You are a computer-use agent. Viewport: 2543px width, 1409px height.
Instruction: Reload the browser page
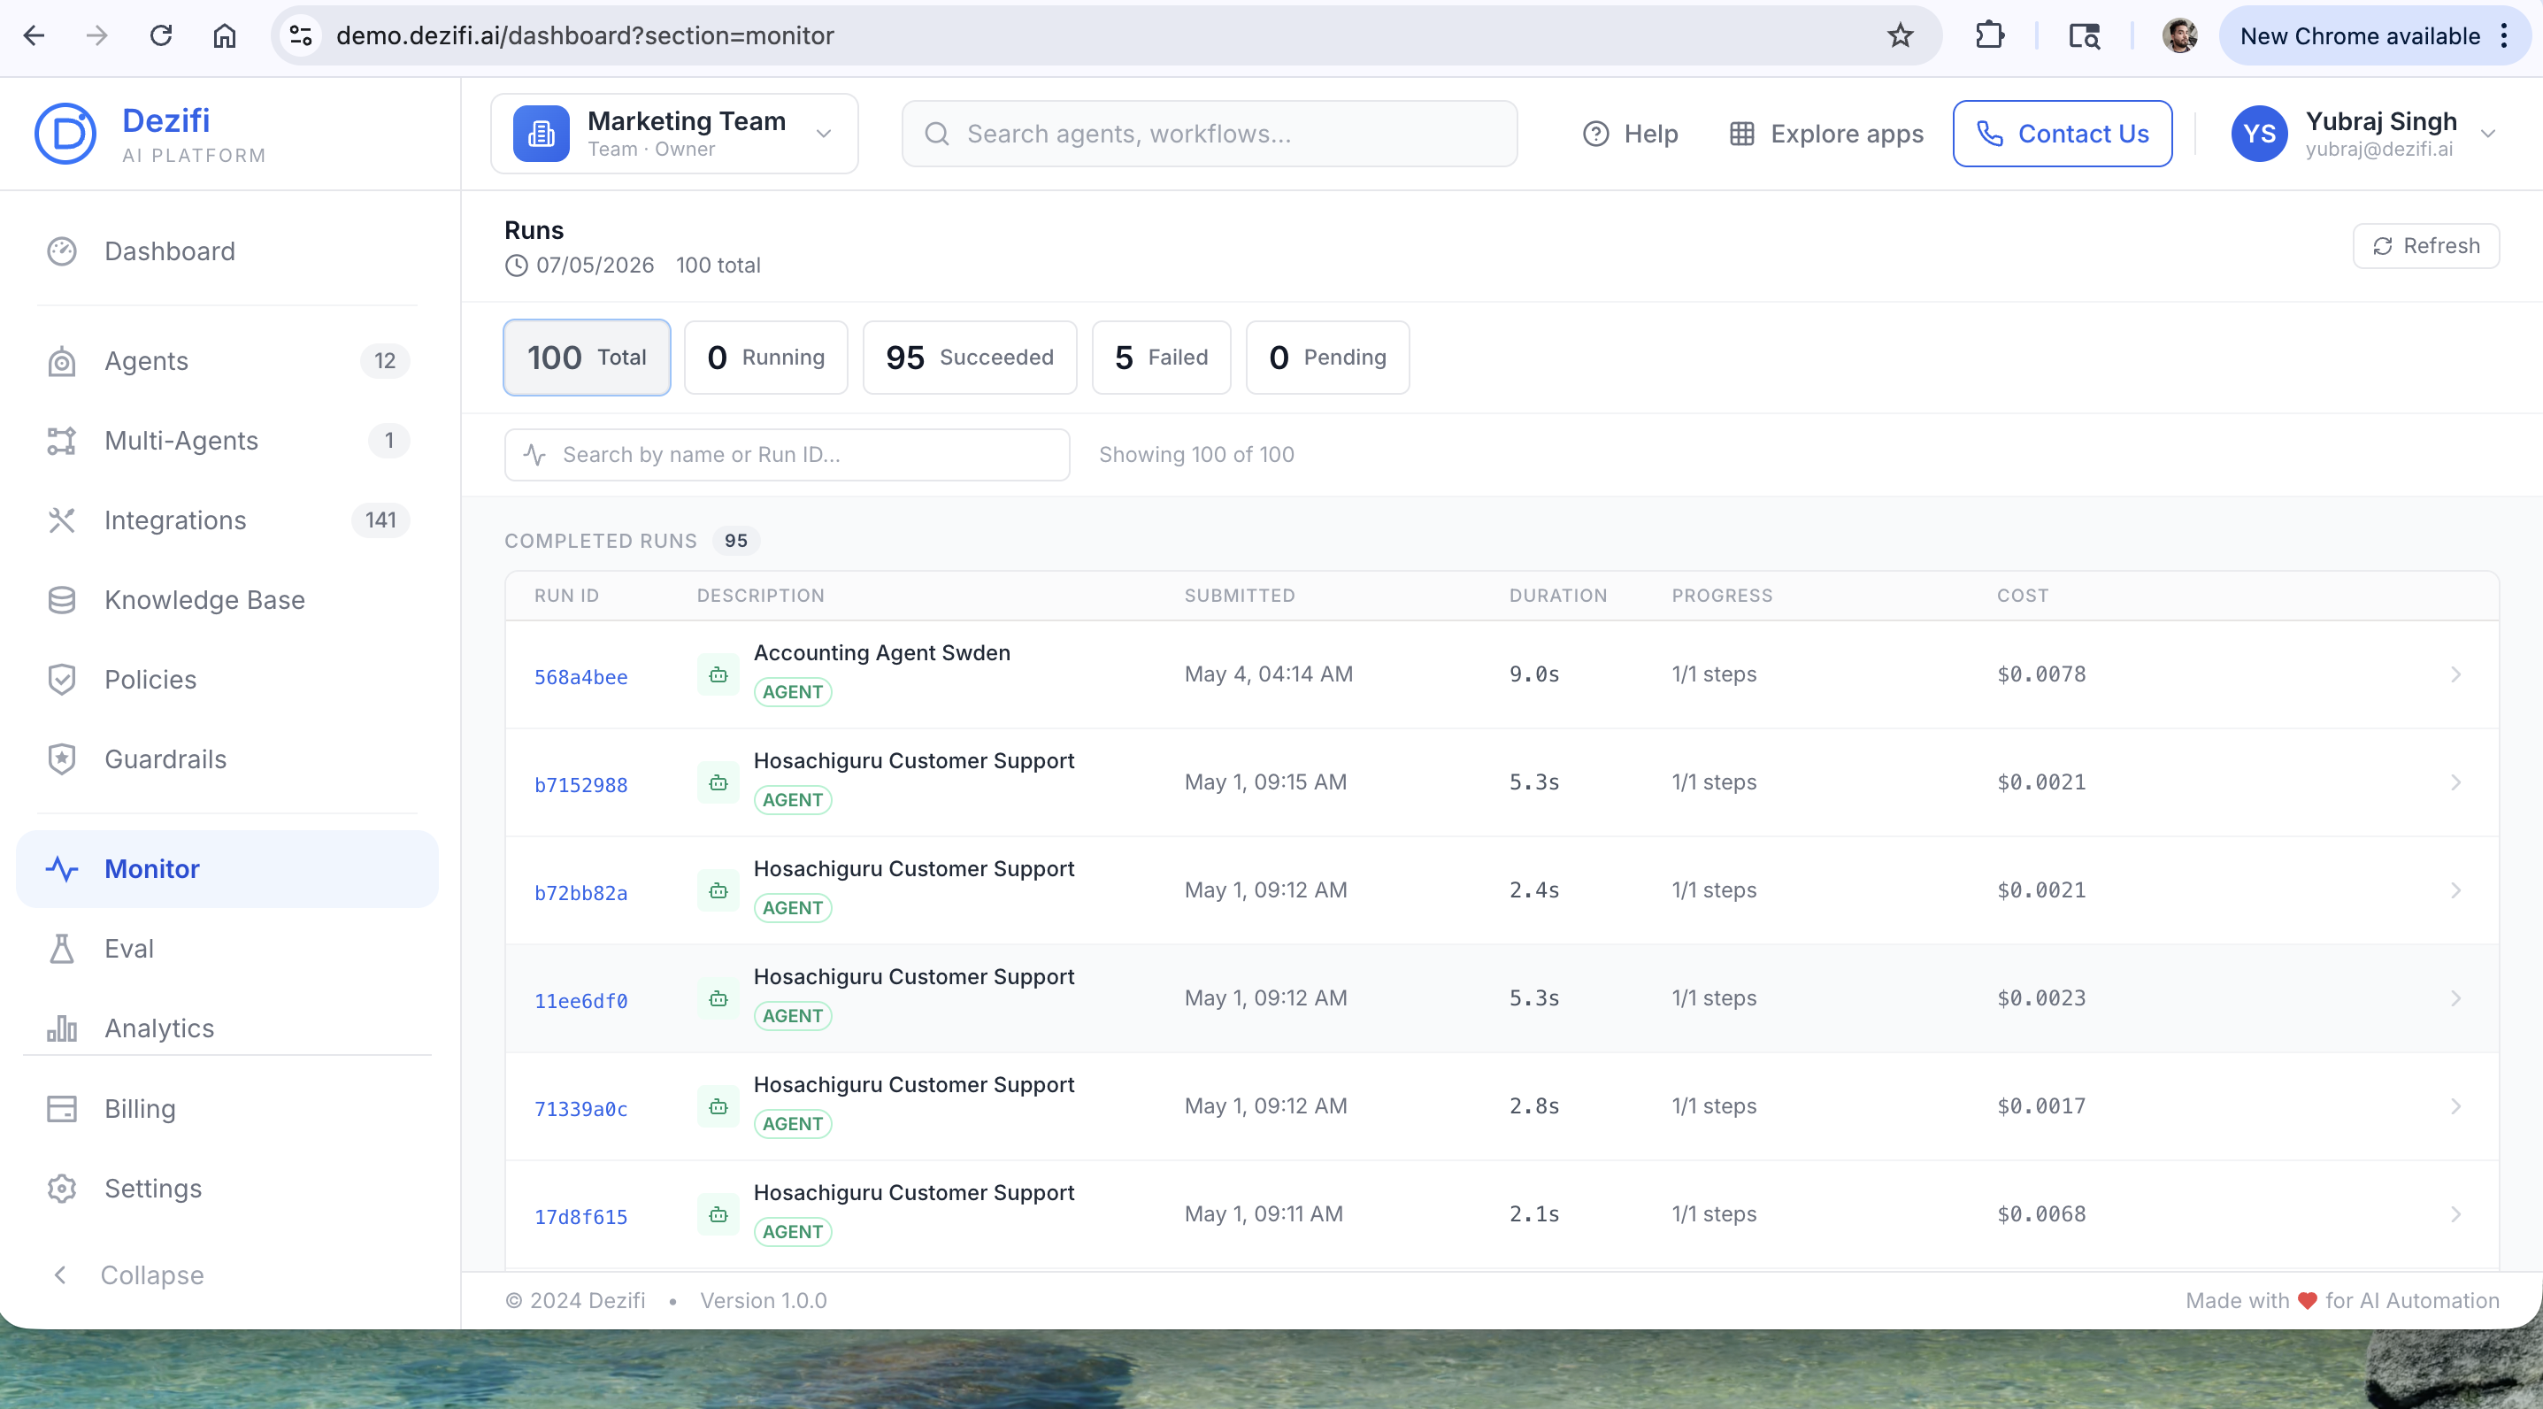coord(161,35)
